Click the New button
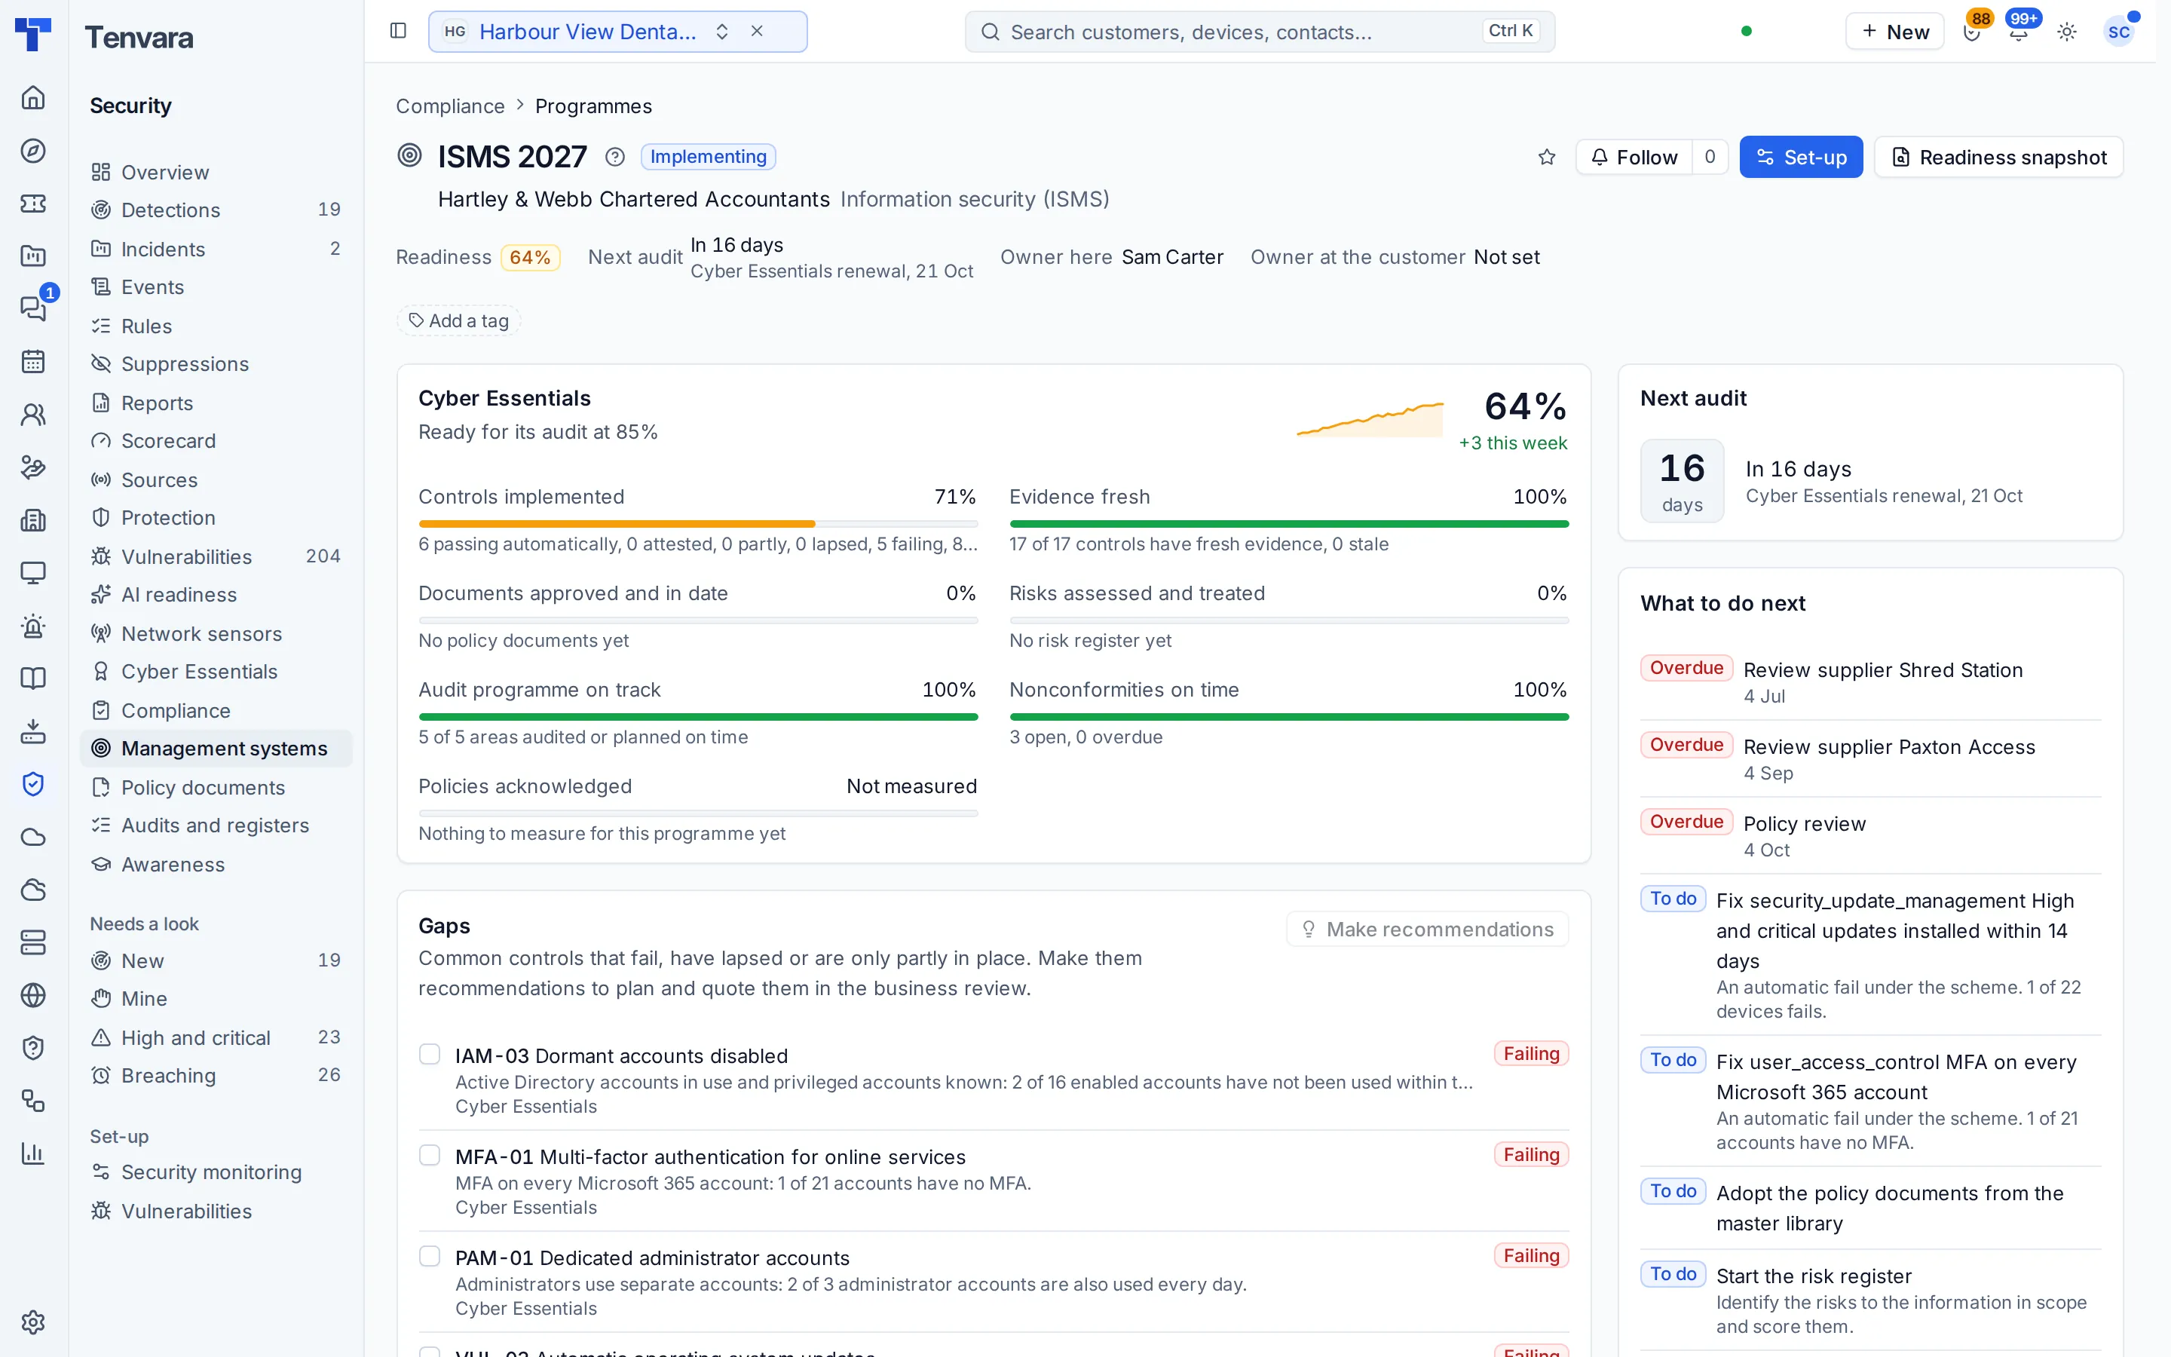Image resolution: width=2171 pixels, height=1357 pixels. click(1894, 32)
